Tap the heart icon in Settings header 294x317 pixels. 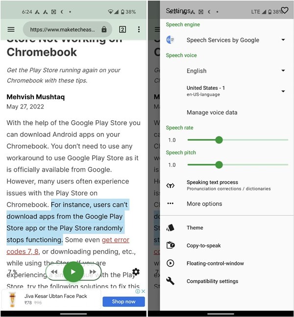285,10
